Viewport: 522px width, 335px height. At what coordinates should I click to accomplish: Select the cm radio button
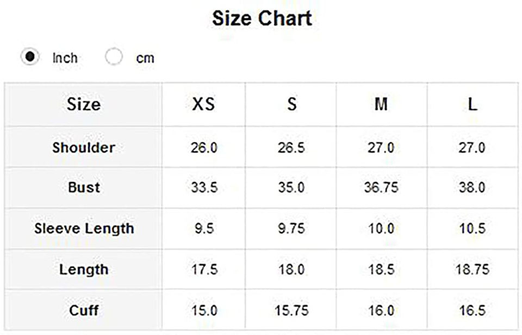[114, 57]
